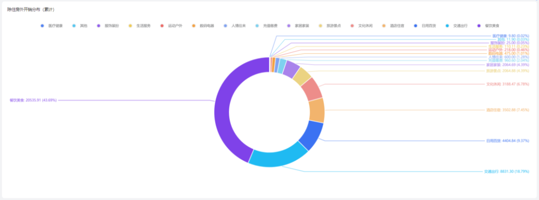
Task: Click the label 旅游景点: 2064.88 (4.39%)
Action: pyautogui.click(x=508, y=71)
